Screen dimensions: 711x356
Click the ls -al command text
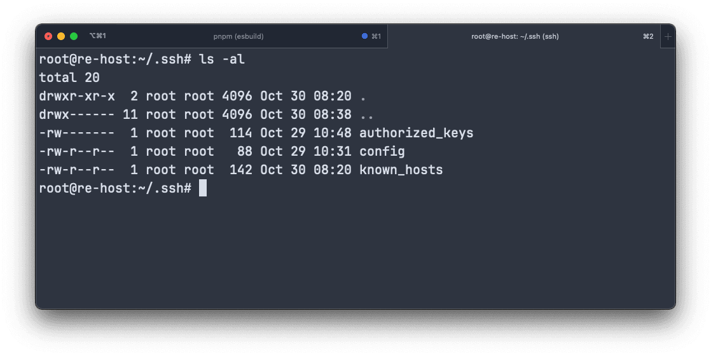222,59
